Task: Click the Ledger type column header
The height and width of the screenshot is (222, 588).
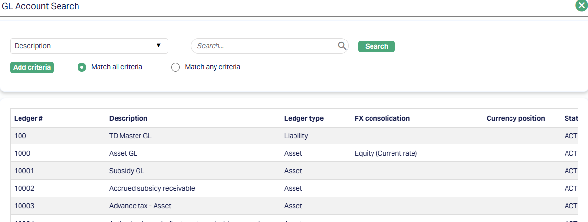Action: click(304, 118)
